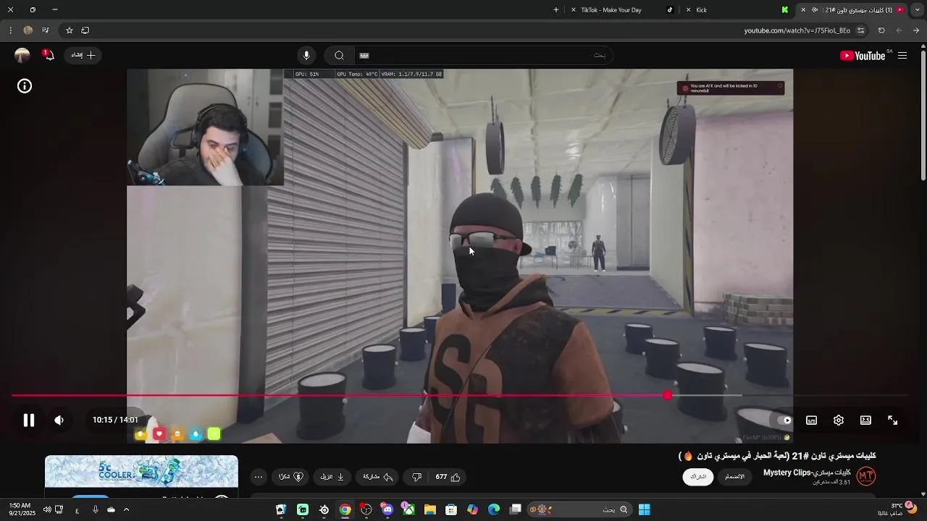Open the player settings gear
This screenshot has width=927, height=521.
(839, 420)
